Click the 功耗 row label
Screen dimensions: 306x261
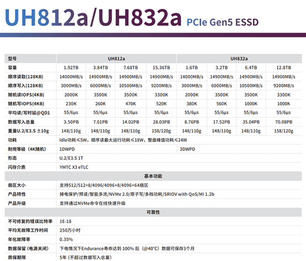pos(12,140)
